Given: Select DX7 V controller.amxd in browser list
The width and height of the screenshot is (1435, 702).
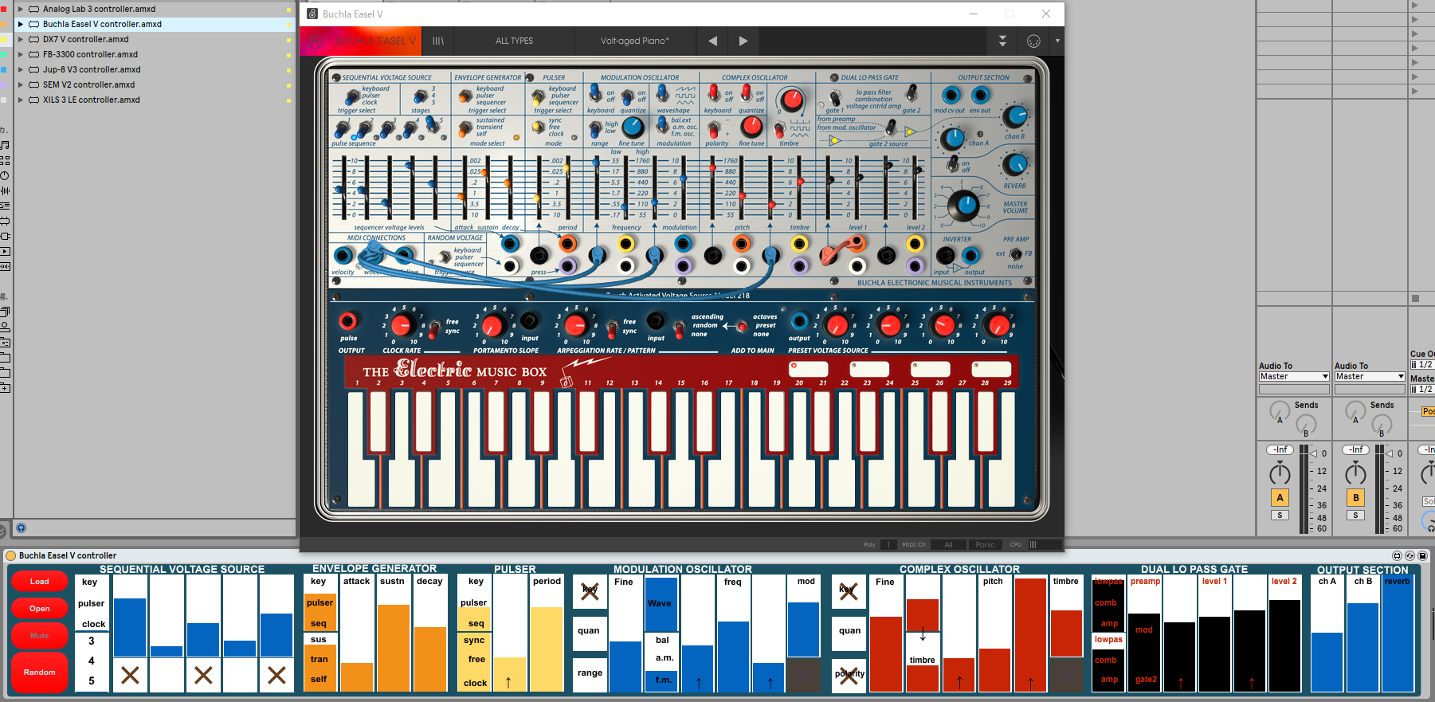Looking at the screenshot, I should pos(85,39).
